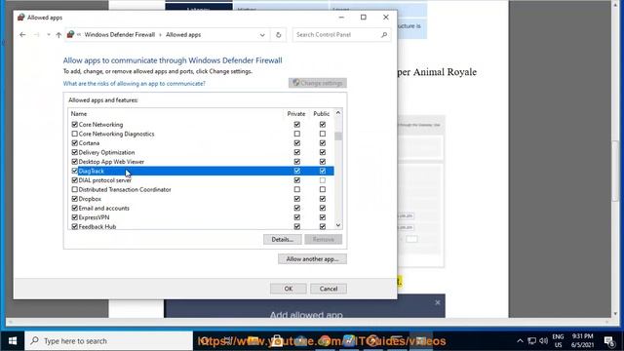Uncheck DiagTrack Private checkbox
Viewport: 624px width, 351px height.
(x=296, y=171)
